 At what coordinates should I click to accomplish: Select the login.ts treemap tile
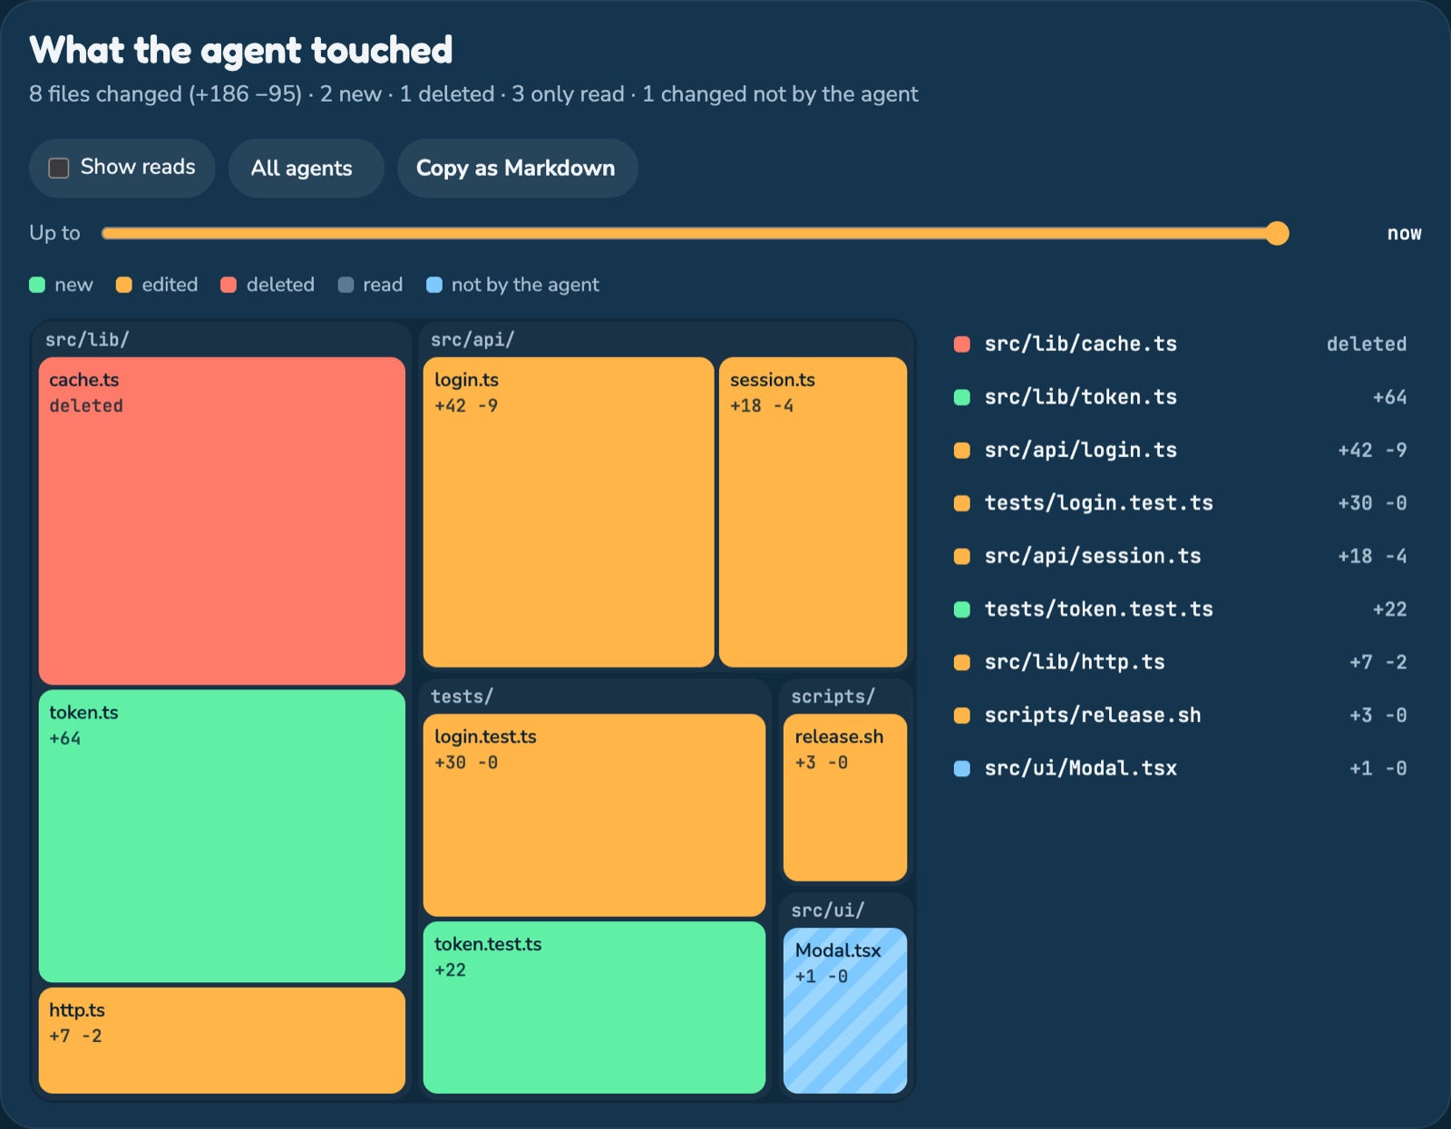pos(569,512)
